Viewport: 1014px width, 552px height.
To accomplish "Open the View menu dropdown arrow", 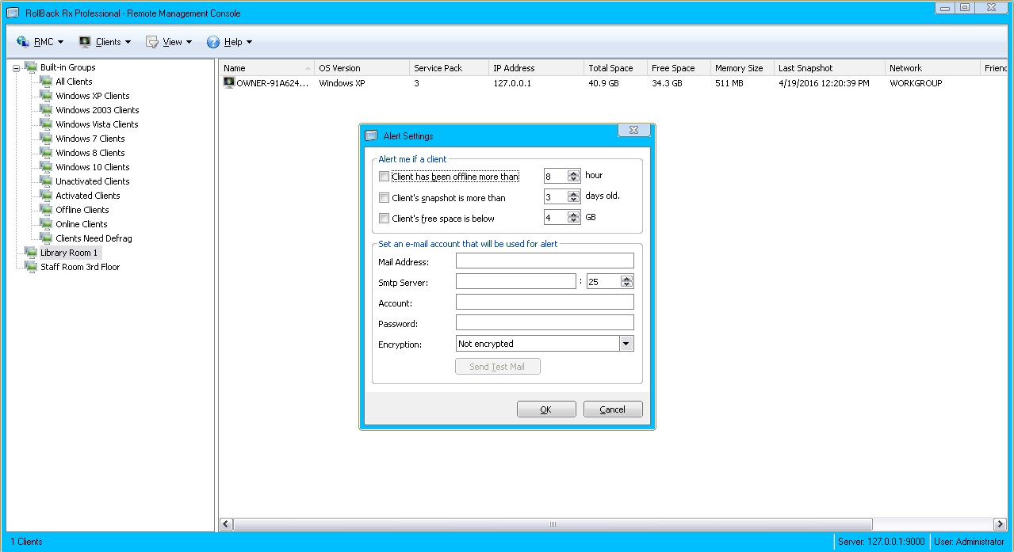I will [189, 42].
